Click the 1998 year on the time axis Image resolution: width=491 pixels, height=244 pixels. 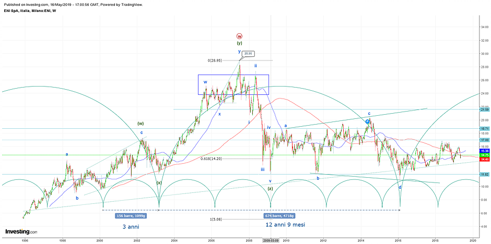click(x=63, y=240)
